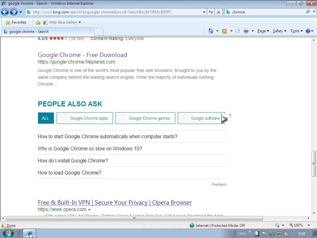Click the muted volume speaker tray icon
This screenshot has width=317, height=238.
287,234
